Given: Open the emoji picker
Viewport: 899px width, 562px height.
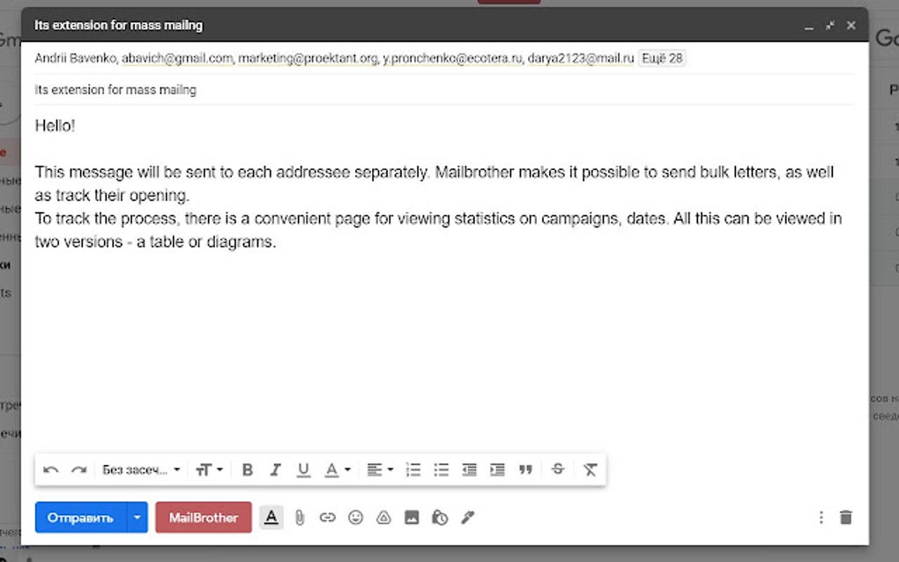Looking at the screenshot, I should [x=355, y=517].
